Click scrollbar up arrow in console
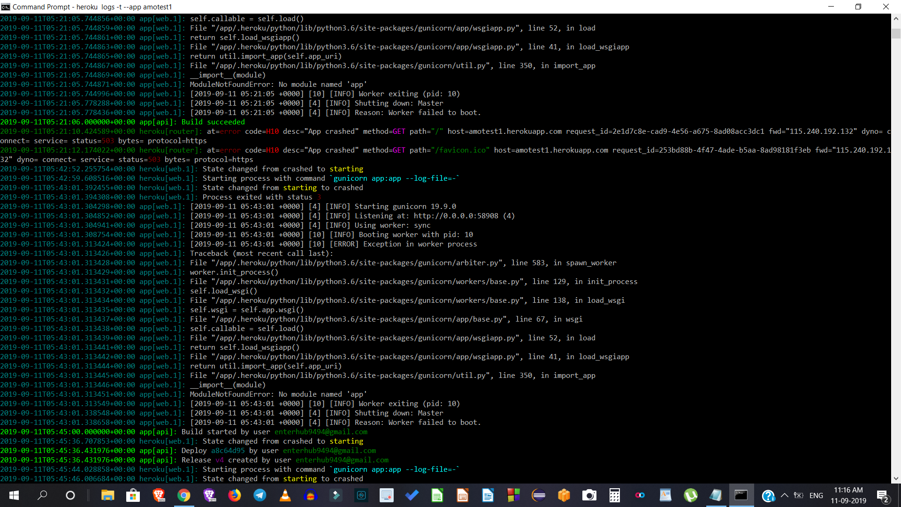 click(x=896, y=19)
